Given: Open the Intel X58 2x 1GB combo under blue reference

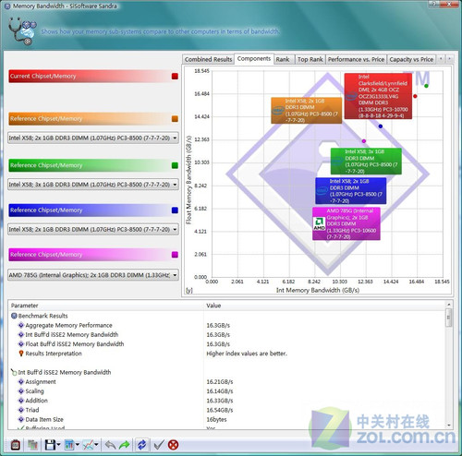Looking at the screenshot, I should (x=93, y=229).
